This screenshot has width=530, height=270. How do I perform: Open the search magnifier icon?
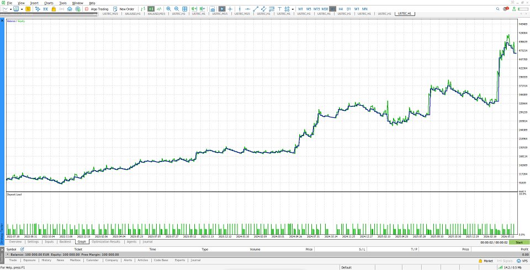[497, 9]
